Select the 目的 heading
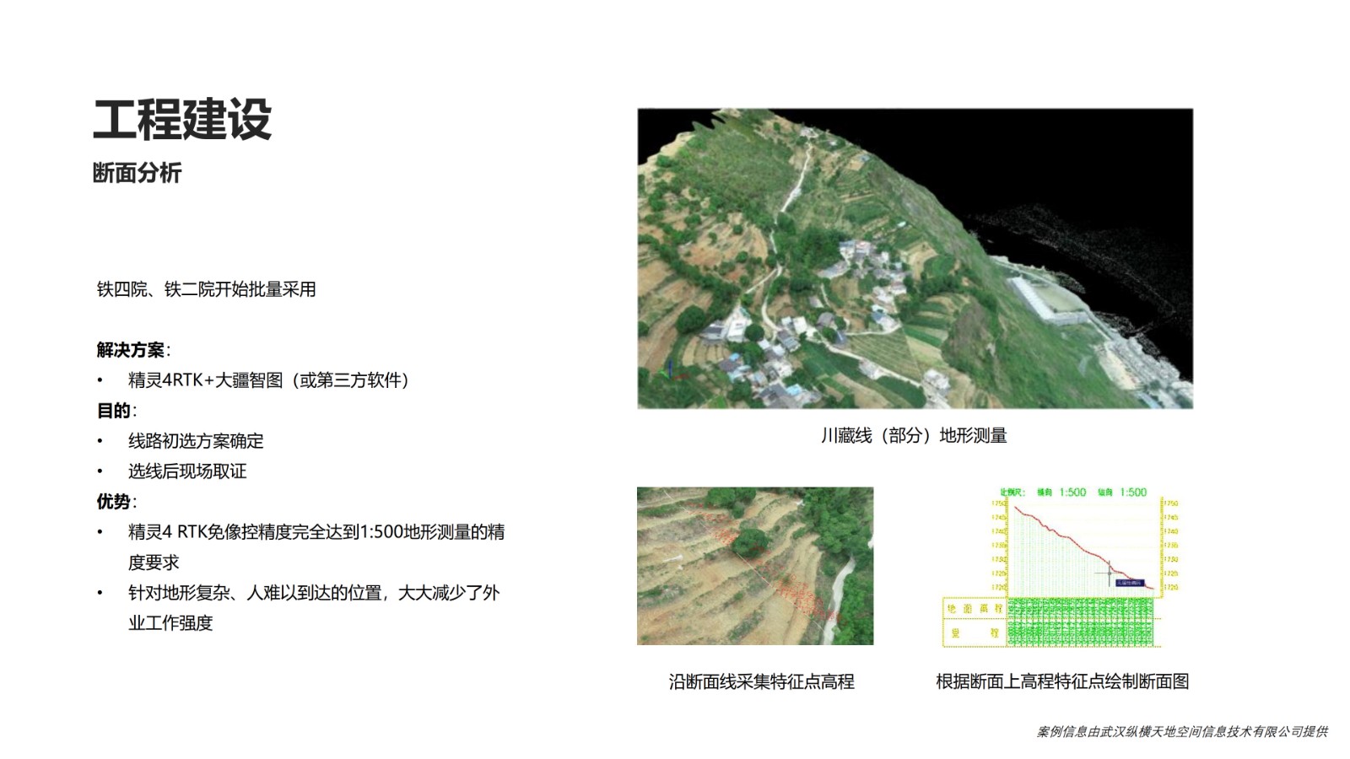The image size is (1350, 759). [114, 411]
